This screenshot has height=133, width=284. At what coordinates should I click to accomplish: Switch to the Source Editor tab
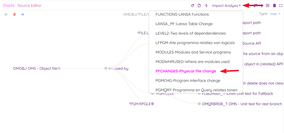pyautogui.click(x=29, y=6)
